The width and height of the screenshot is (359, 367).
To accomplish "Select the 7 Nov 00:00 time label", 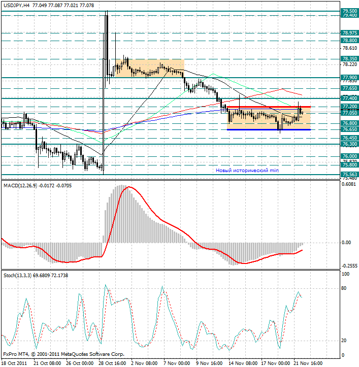I will (x=177, y=363).
